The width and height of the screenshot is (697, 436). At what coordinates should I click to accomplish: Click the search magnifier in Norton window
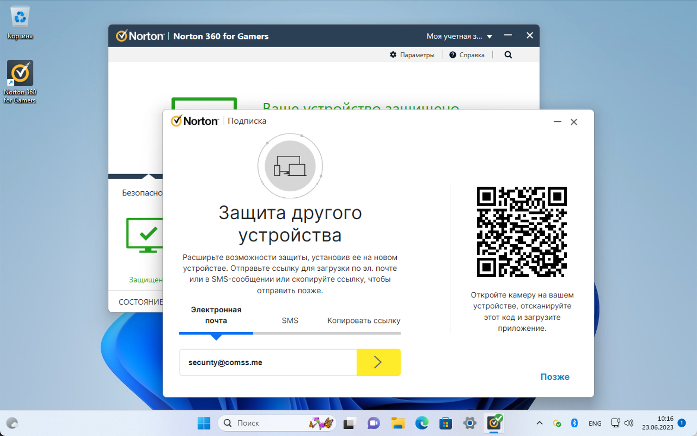pos(508,55)
